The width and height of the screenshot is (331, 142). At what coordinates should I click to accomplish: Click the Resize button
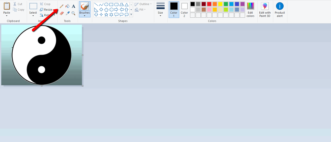coord(46,10)
